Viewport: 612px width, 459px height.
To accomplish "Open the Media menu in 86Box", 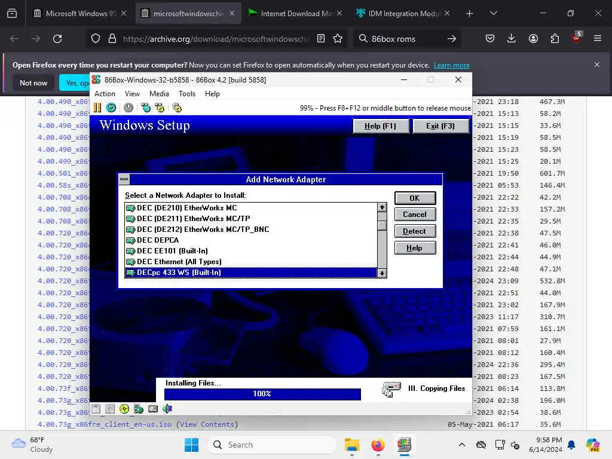I will pyautogui.click(x=159, y=94).
